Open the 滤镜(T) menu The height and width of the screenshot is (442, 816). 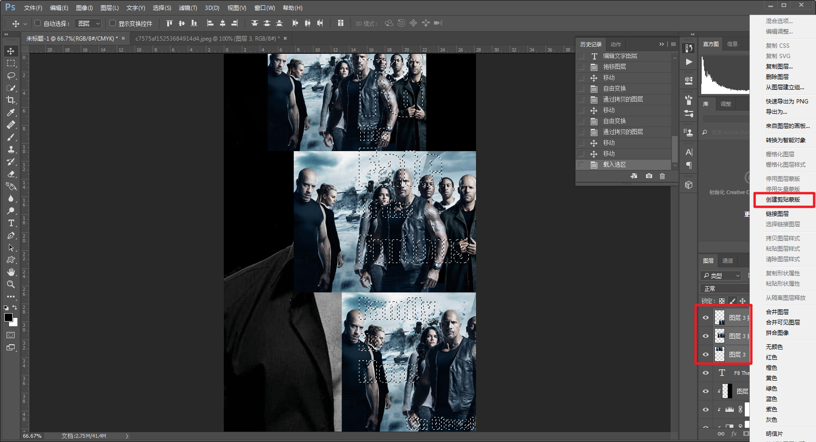[x=188, y=8]
